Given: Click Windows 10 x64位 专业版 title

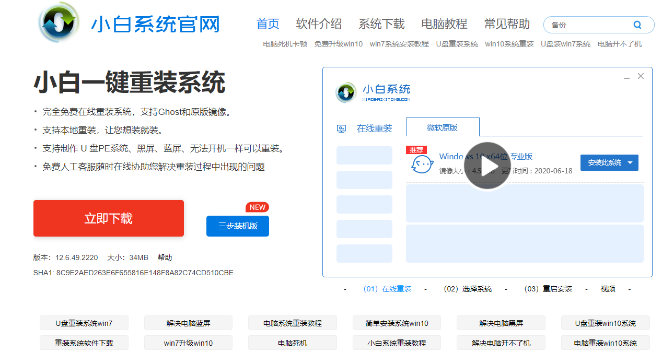Looking at the screenshot, I should point(486,156).
